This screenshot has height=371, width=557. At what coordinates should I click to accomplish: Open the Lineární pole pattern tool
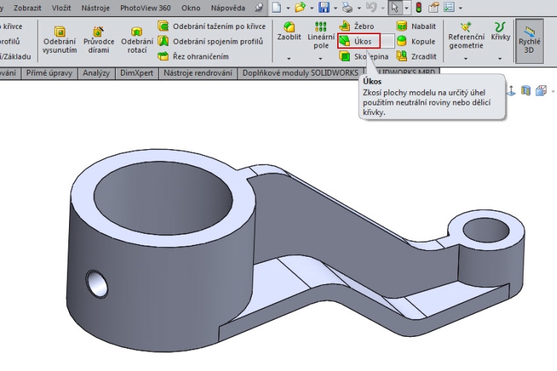[x=321, y=36]
